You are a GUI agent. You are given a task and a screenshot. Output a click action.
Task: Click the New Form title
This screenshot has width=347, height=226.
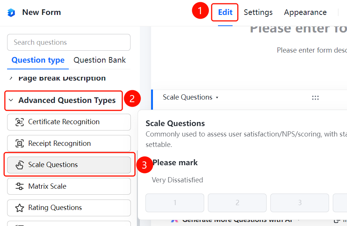pyautogui.click(x=42, y=12)
